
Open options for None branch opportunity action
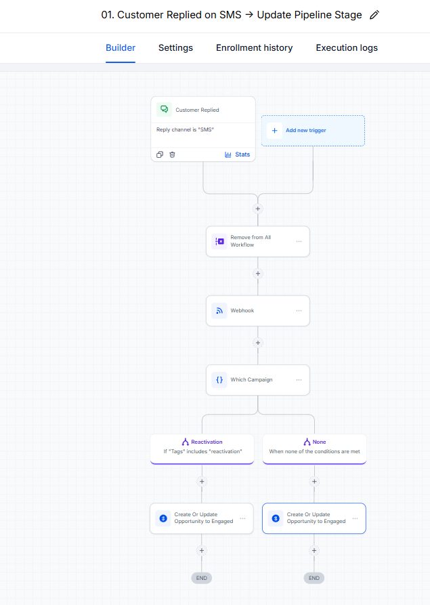coord(356,518)
